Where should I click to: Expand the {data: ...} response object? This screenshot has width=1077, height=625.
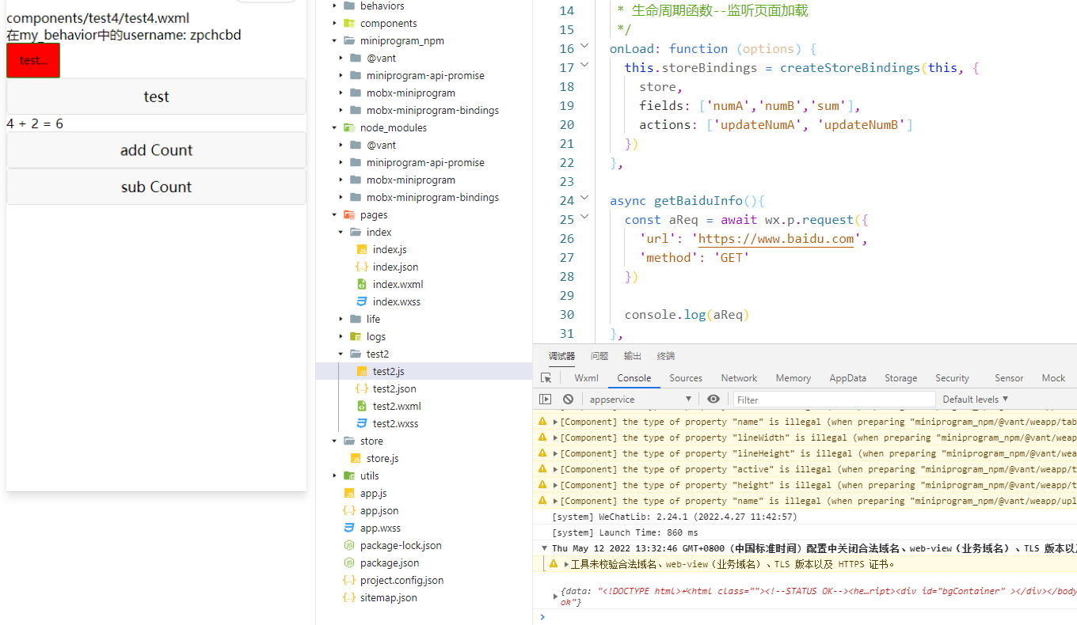(555, 597)
